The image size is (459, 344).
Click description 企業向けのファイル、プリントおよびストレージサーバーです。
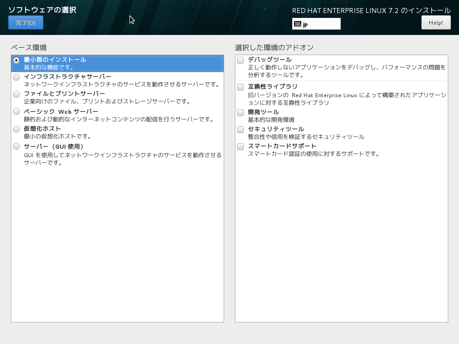(x=108, y=102)
